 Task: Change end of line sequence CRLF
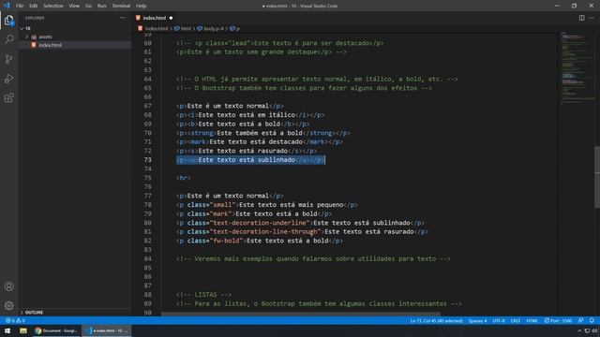point(516,320)
